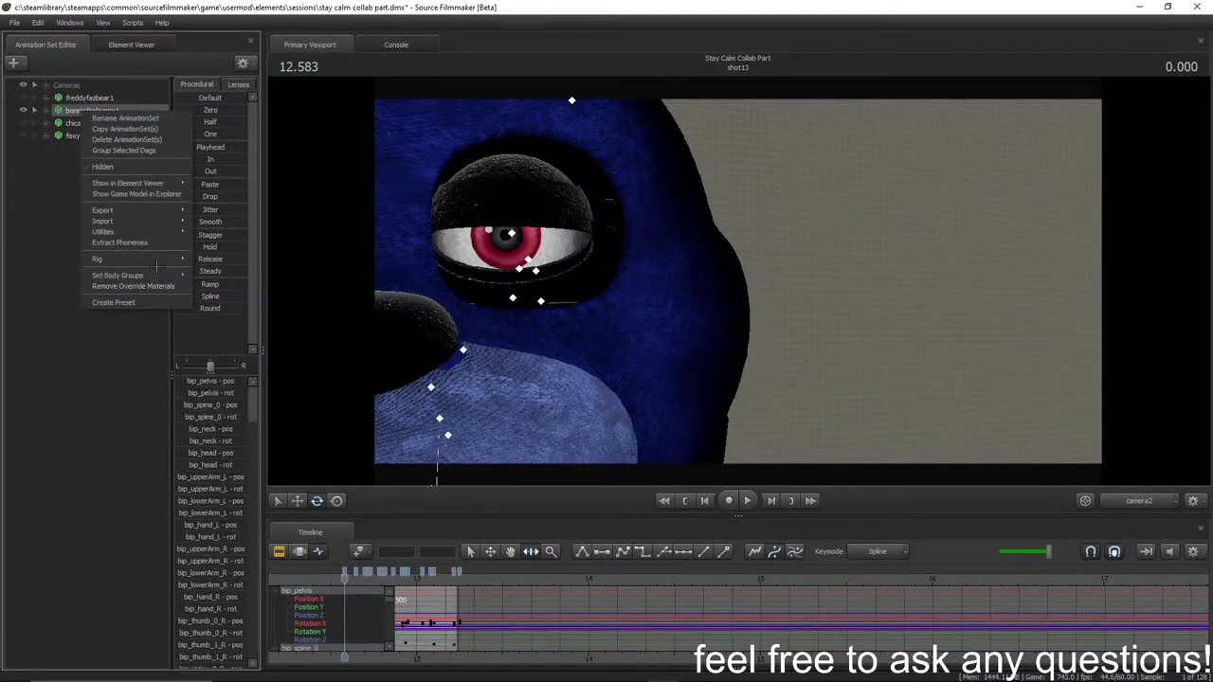Click the record button
The width and height of the screenshot is (1213, 682).
tap(728, 500)
